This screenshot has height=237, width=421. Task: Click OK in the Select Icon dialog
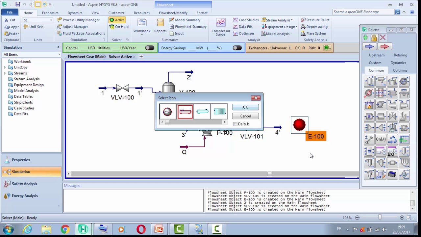245,107
